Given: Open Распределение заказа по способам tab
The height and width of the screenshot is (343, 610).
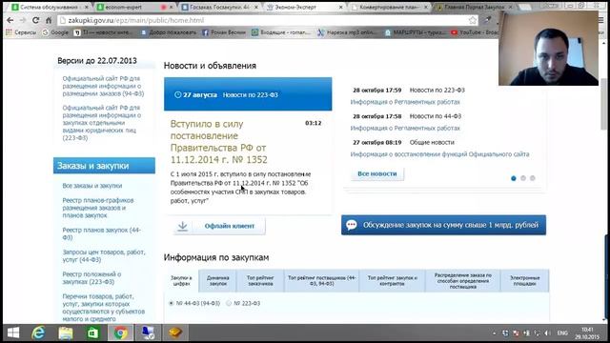Looking at the screenshot, I should coord(462,281).
